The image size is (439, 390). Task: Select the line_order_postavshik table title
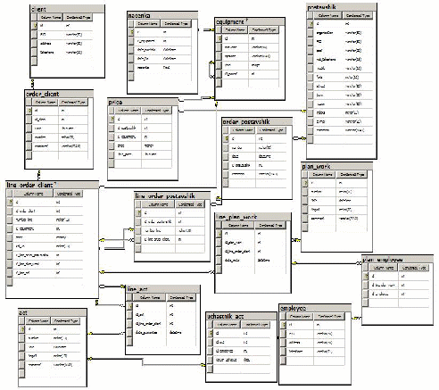[x=165, y=196]
